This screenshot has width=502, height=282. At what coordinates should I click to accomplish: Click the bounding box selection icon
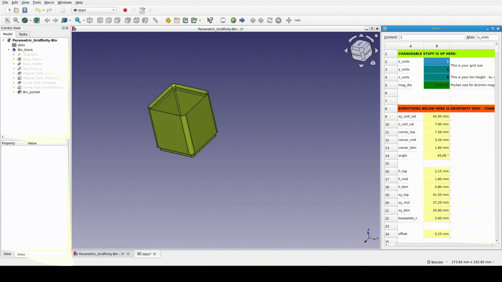pos(36,20)
